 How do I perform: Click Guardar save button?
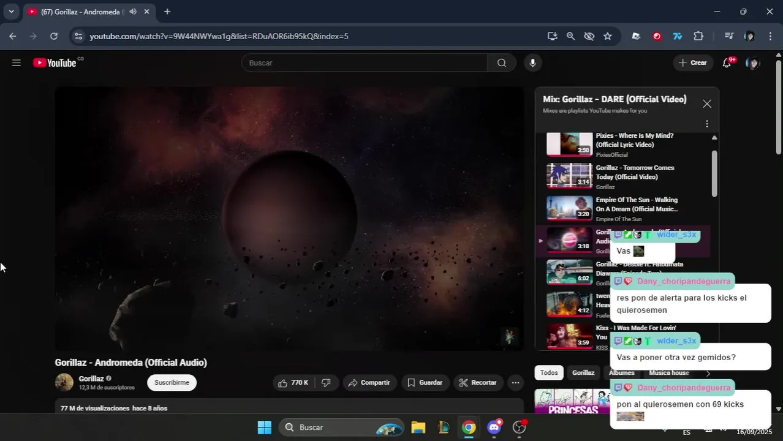[x=425, y=383]
